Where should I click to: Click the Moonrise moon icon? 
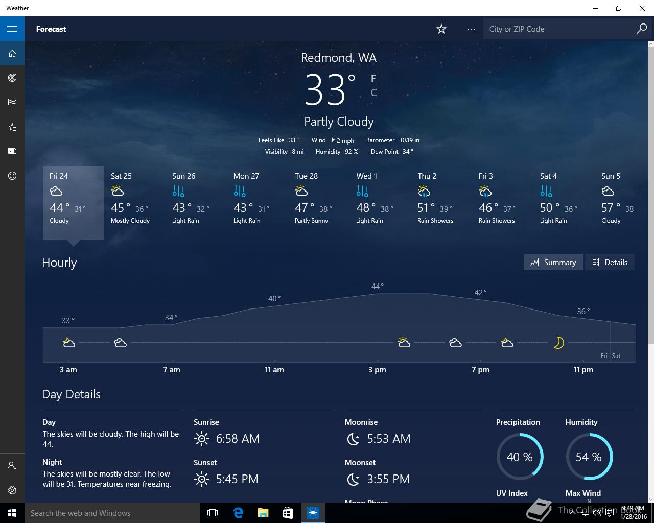(x=353, y=439)
